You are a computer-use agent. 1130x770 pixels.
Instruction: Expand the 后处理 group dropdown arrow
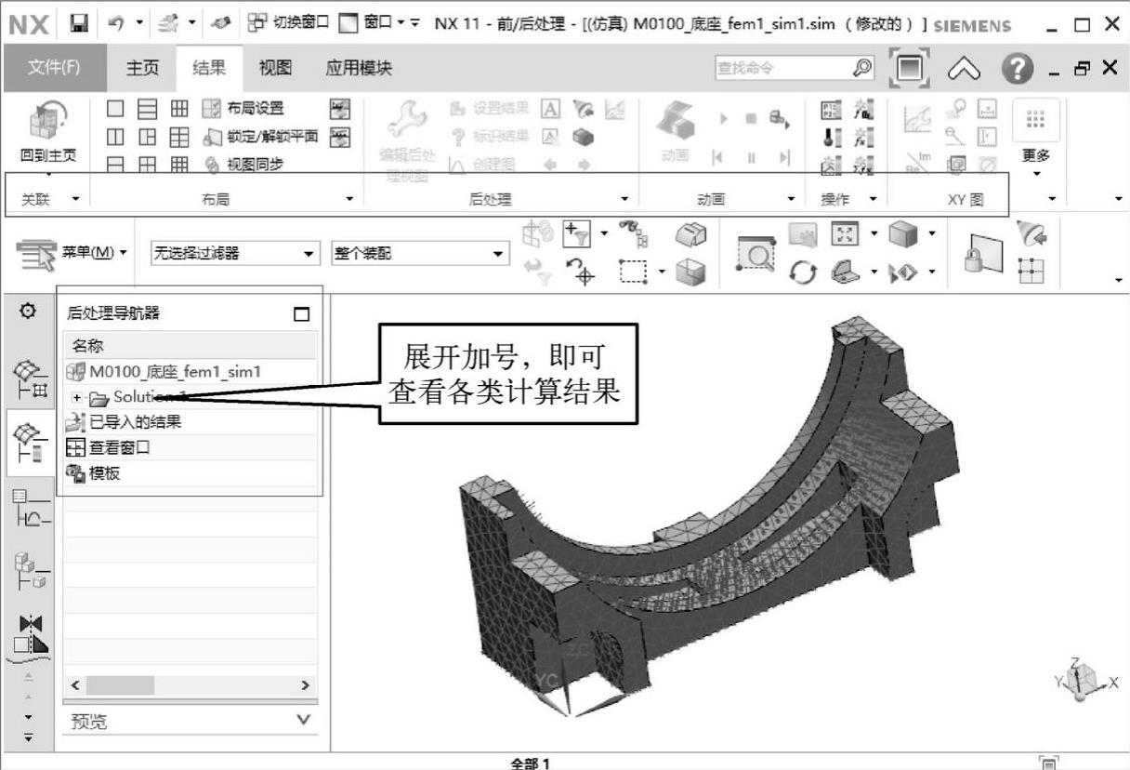click(624, 198)
